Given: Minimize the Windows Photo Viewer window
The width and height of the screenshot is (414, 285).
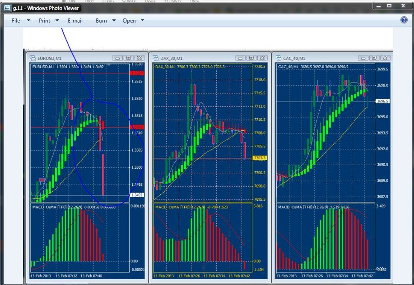Looking at the screenshot, I should [379, 6].
